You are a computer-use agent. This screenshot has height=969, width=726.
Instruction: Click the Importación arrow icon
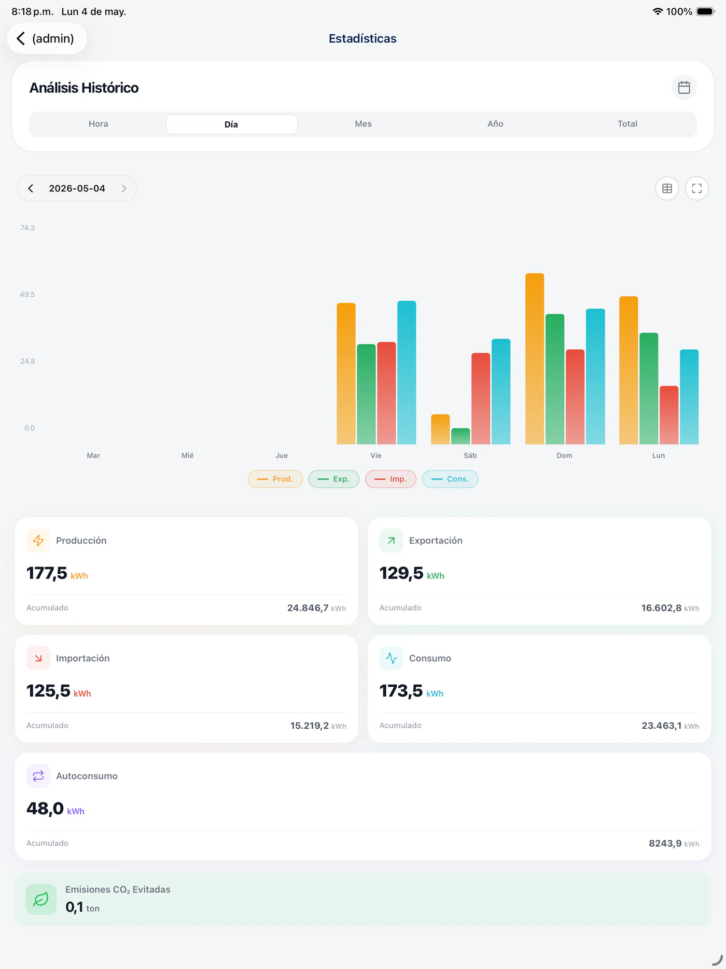pos(38,658)
